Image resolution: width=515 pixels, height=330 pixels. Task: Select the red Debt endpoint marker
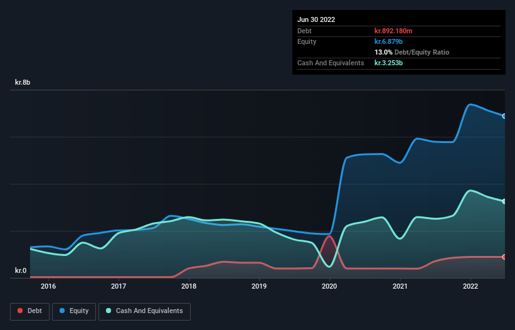tap(504, 257)
